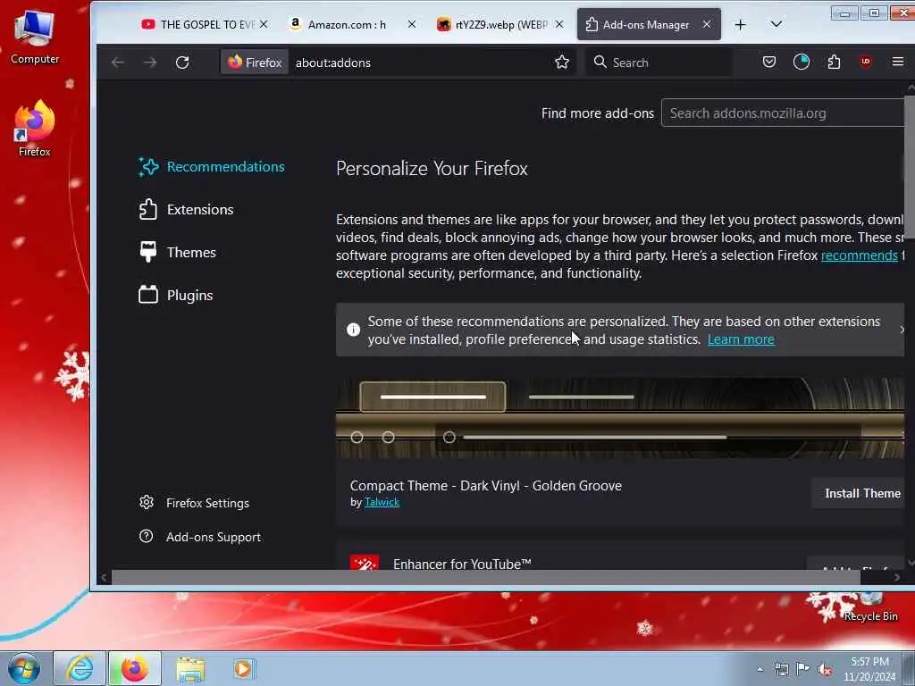Close the Amazon.com tab
Image resolution: width=915 pixels, height=686 pixels.
(412, 24)
